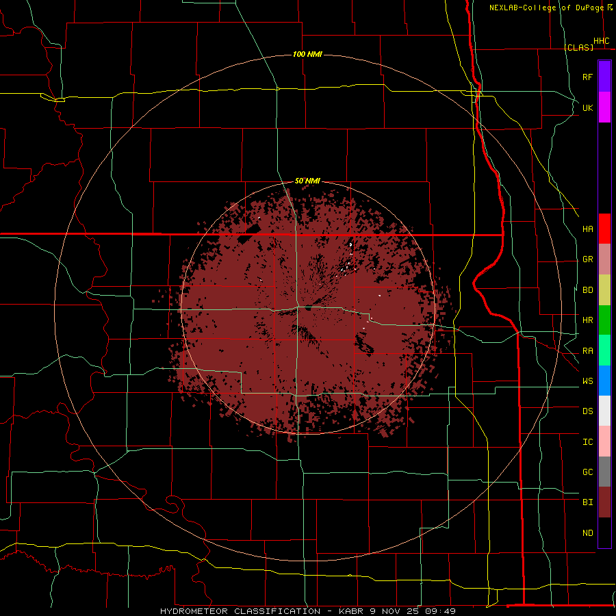The image size is (616, 616).
Task: Click the BI legend label
Action: coord(588,502)
